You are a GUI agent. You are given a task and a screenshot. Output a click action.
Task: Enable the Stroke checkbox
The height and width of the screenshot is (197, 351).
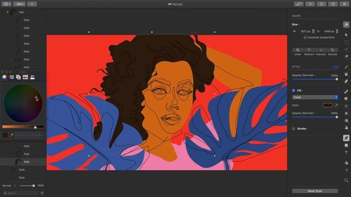(293, 129)
